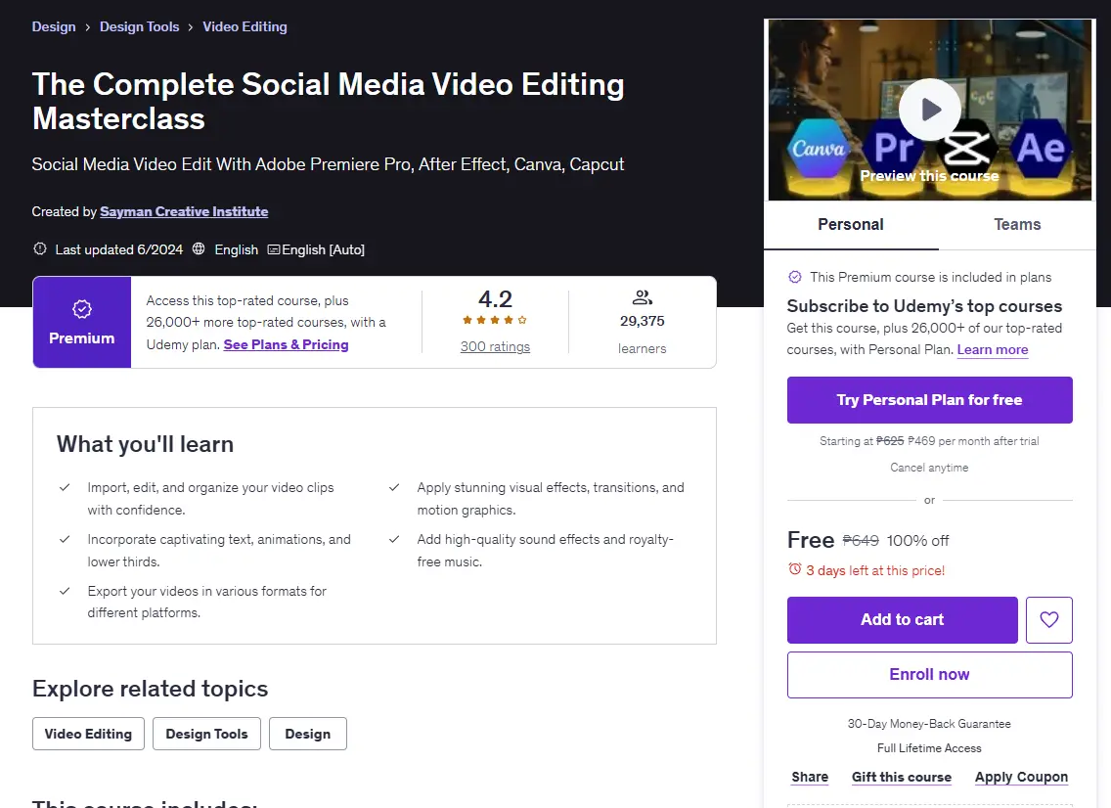Open the Video Editing breadcrumb link
Image resolution: width=1111 pixels, height=808 pixels.
(245, 27)
